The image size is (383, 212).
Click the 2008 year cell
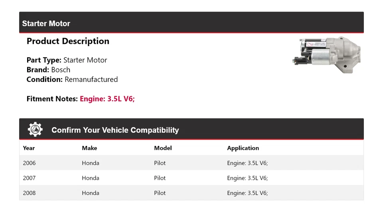(x=29, y=193)
